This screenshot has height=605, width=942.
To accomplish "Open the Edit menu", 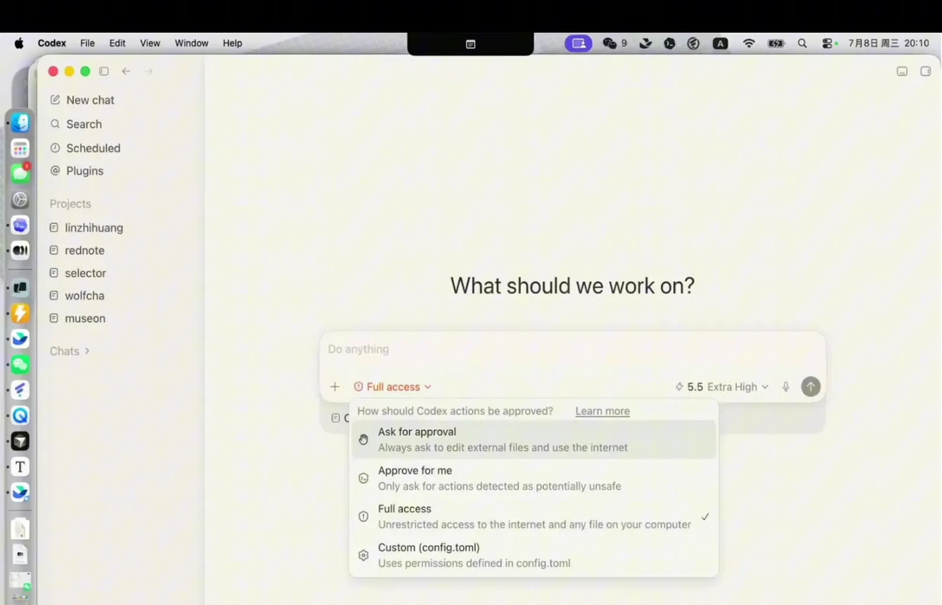I will tap(117, 44).
